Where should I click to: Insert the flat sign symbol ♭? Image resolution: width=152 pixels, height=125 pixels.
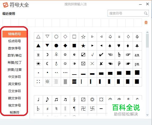coord(38,109)
